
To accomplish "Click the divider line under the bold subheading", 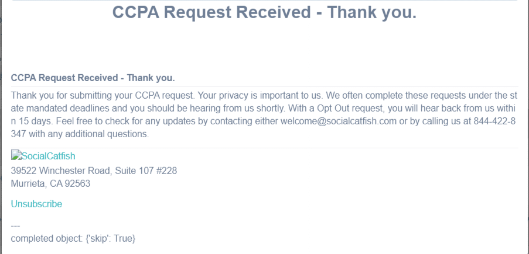I will [x=265, y=87].
